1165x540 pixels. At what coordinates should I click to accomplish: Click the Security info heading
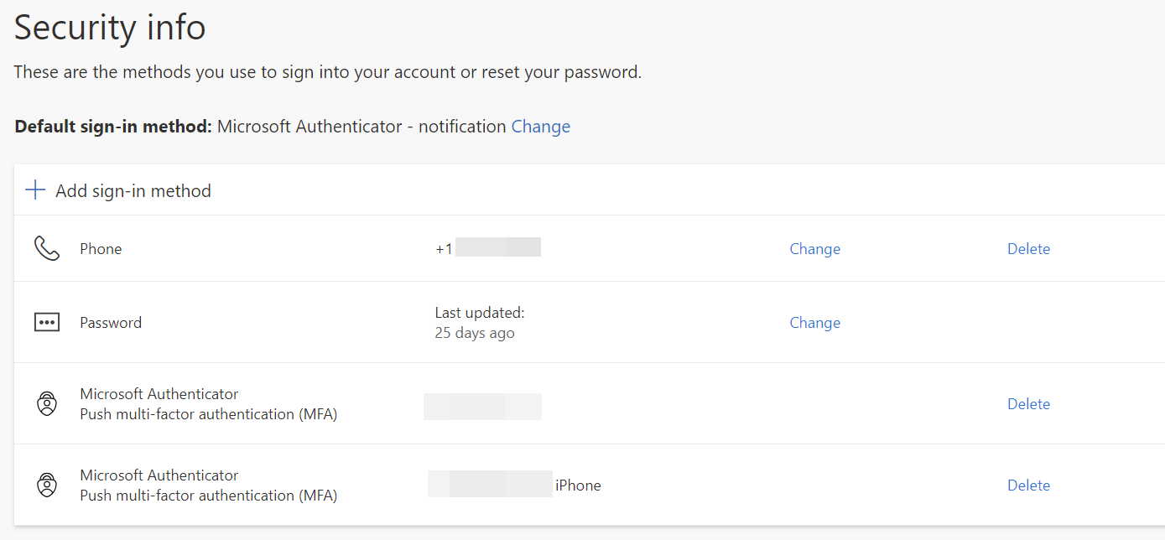pos(110,29)
